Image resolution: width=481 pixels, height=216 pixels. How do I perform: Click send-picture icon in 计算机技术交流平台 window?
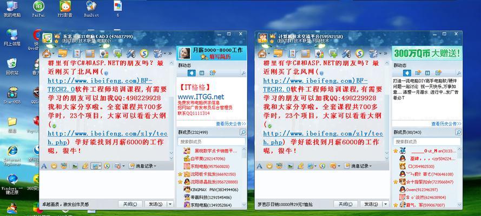pyautogui.click(x=290, y=166)
